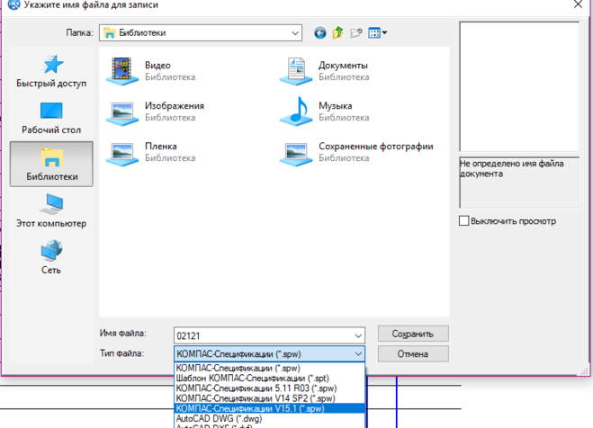
Task: Open Быстрый доступ in sidebar
Action: point(51,72)
